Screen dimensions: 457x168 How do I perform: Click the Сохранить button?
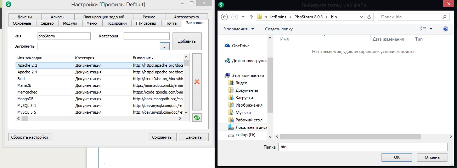coord(162,137)
